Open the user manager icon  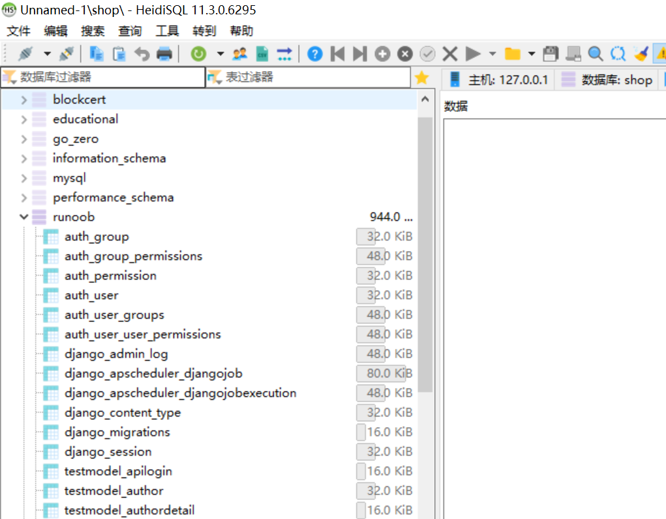click(240, 54)
